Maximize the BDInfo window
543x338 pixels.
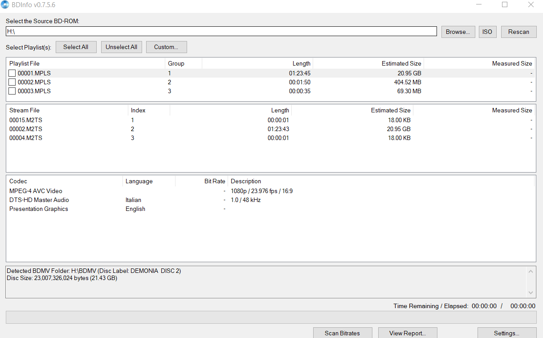[505, 5]
